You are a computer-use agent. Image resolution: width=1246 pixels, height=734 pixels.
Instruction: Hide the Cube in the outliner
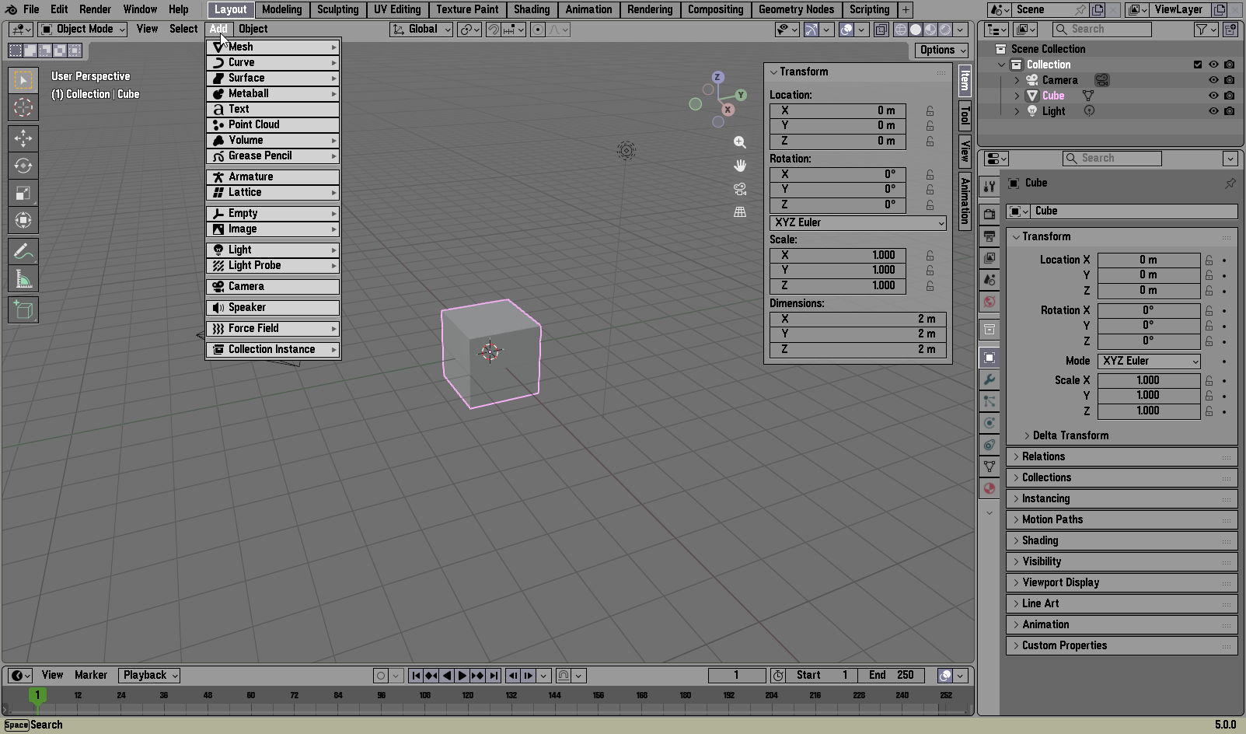click(1213, 96)
